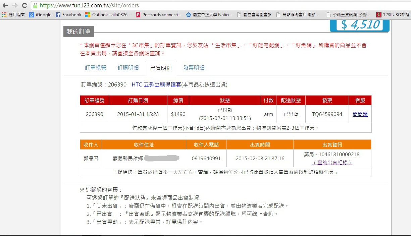
Task: Click the $4,510 price banner
Action: (x=360, y=25)
